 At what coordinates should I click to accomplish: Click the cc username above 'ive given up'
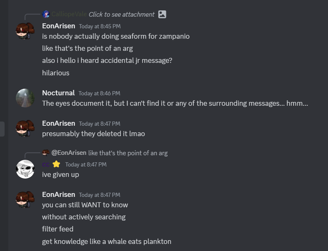coord(46,164)
